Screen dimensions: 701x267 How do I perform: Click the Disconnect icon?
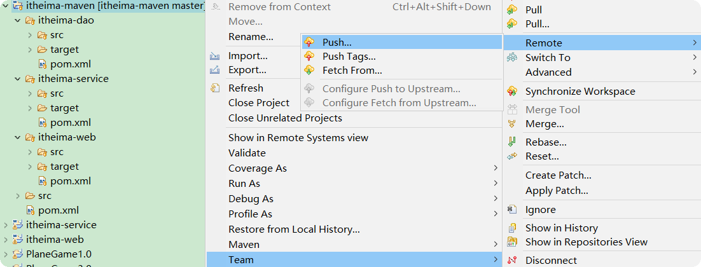click(x=512, y=261)
